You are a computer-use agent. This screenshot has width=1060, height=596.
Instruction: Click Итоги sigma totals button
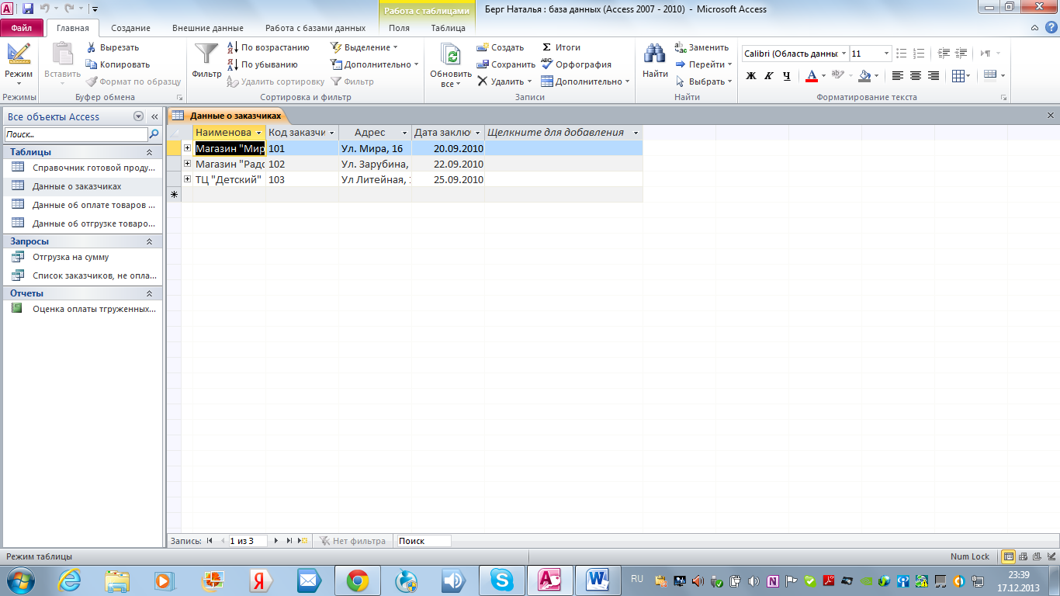coord(561,47)
